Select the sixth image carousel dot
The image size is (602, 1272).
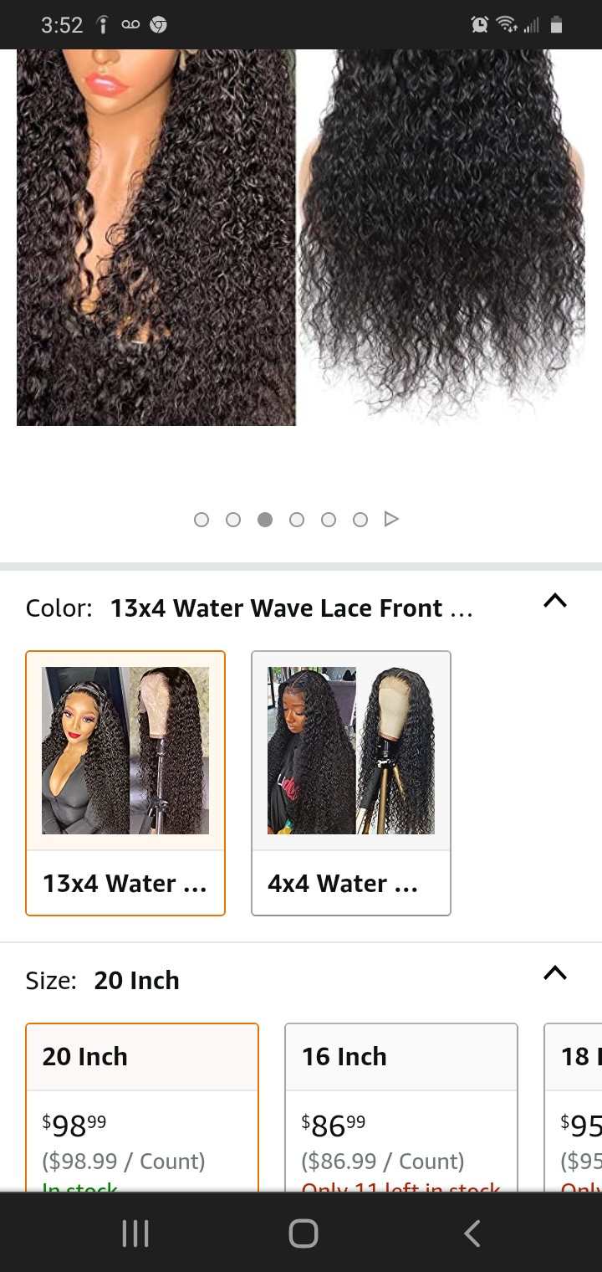[x=360, y=520]
